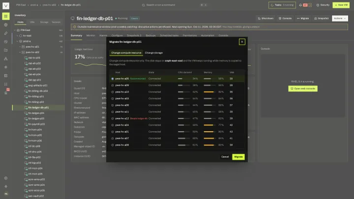Click memory bar for pwe-hv-a08

tap(210, 145)
